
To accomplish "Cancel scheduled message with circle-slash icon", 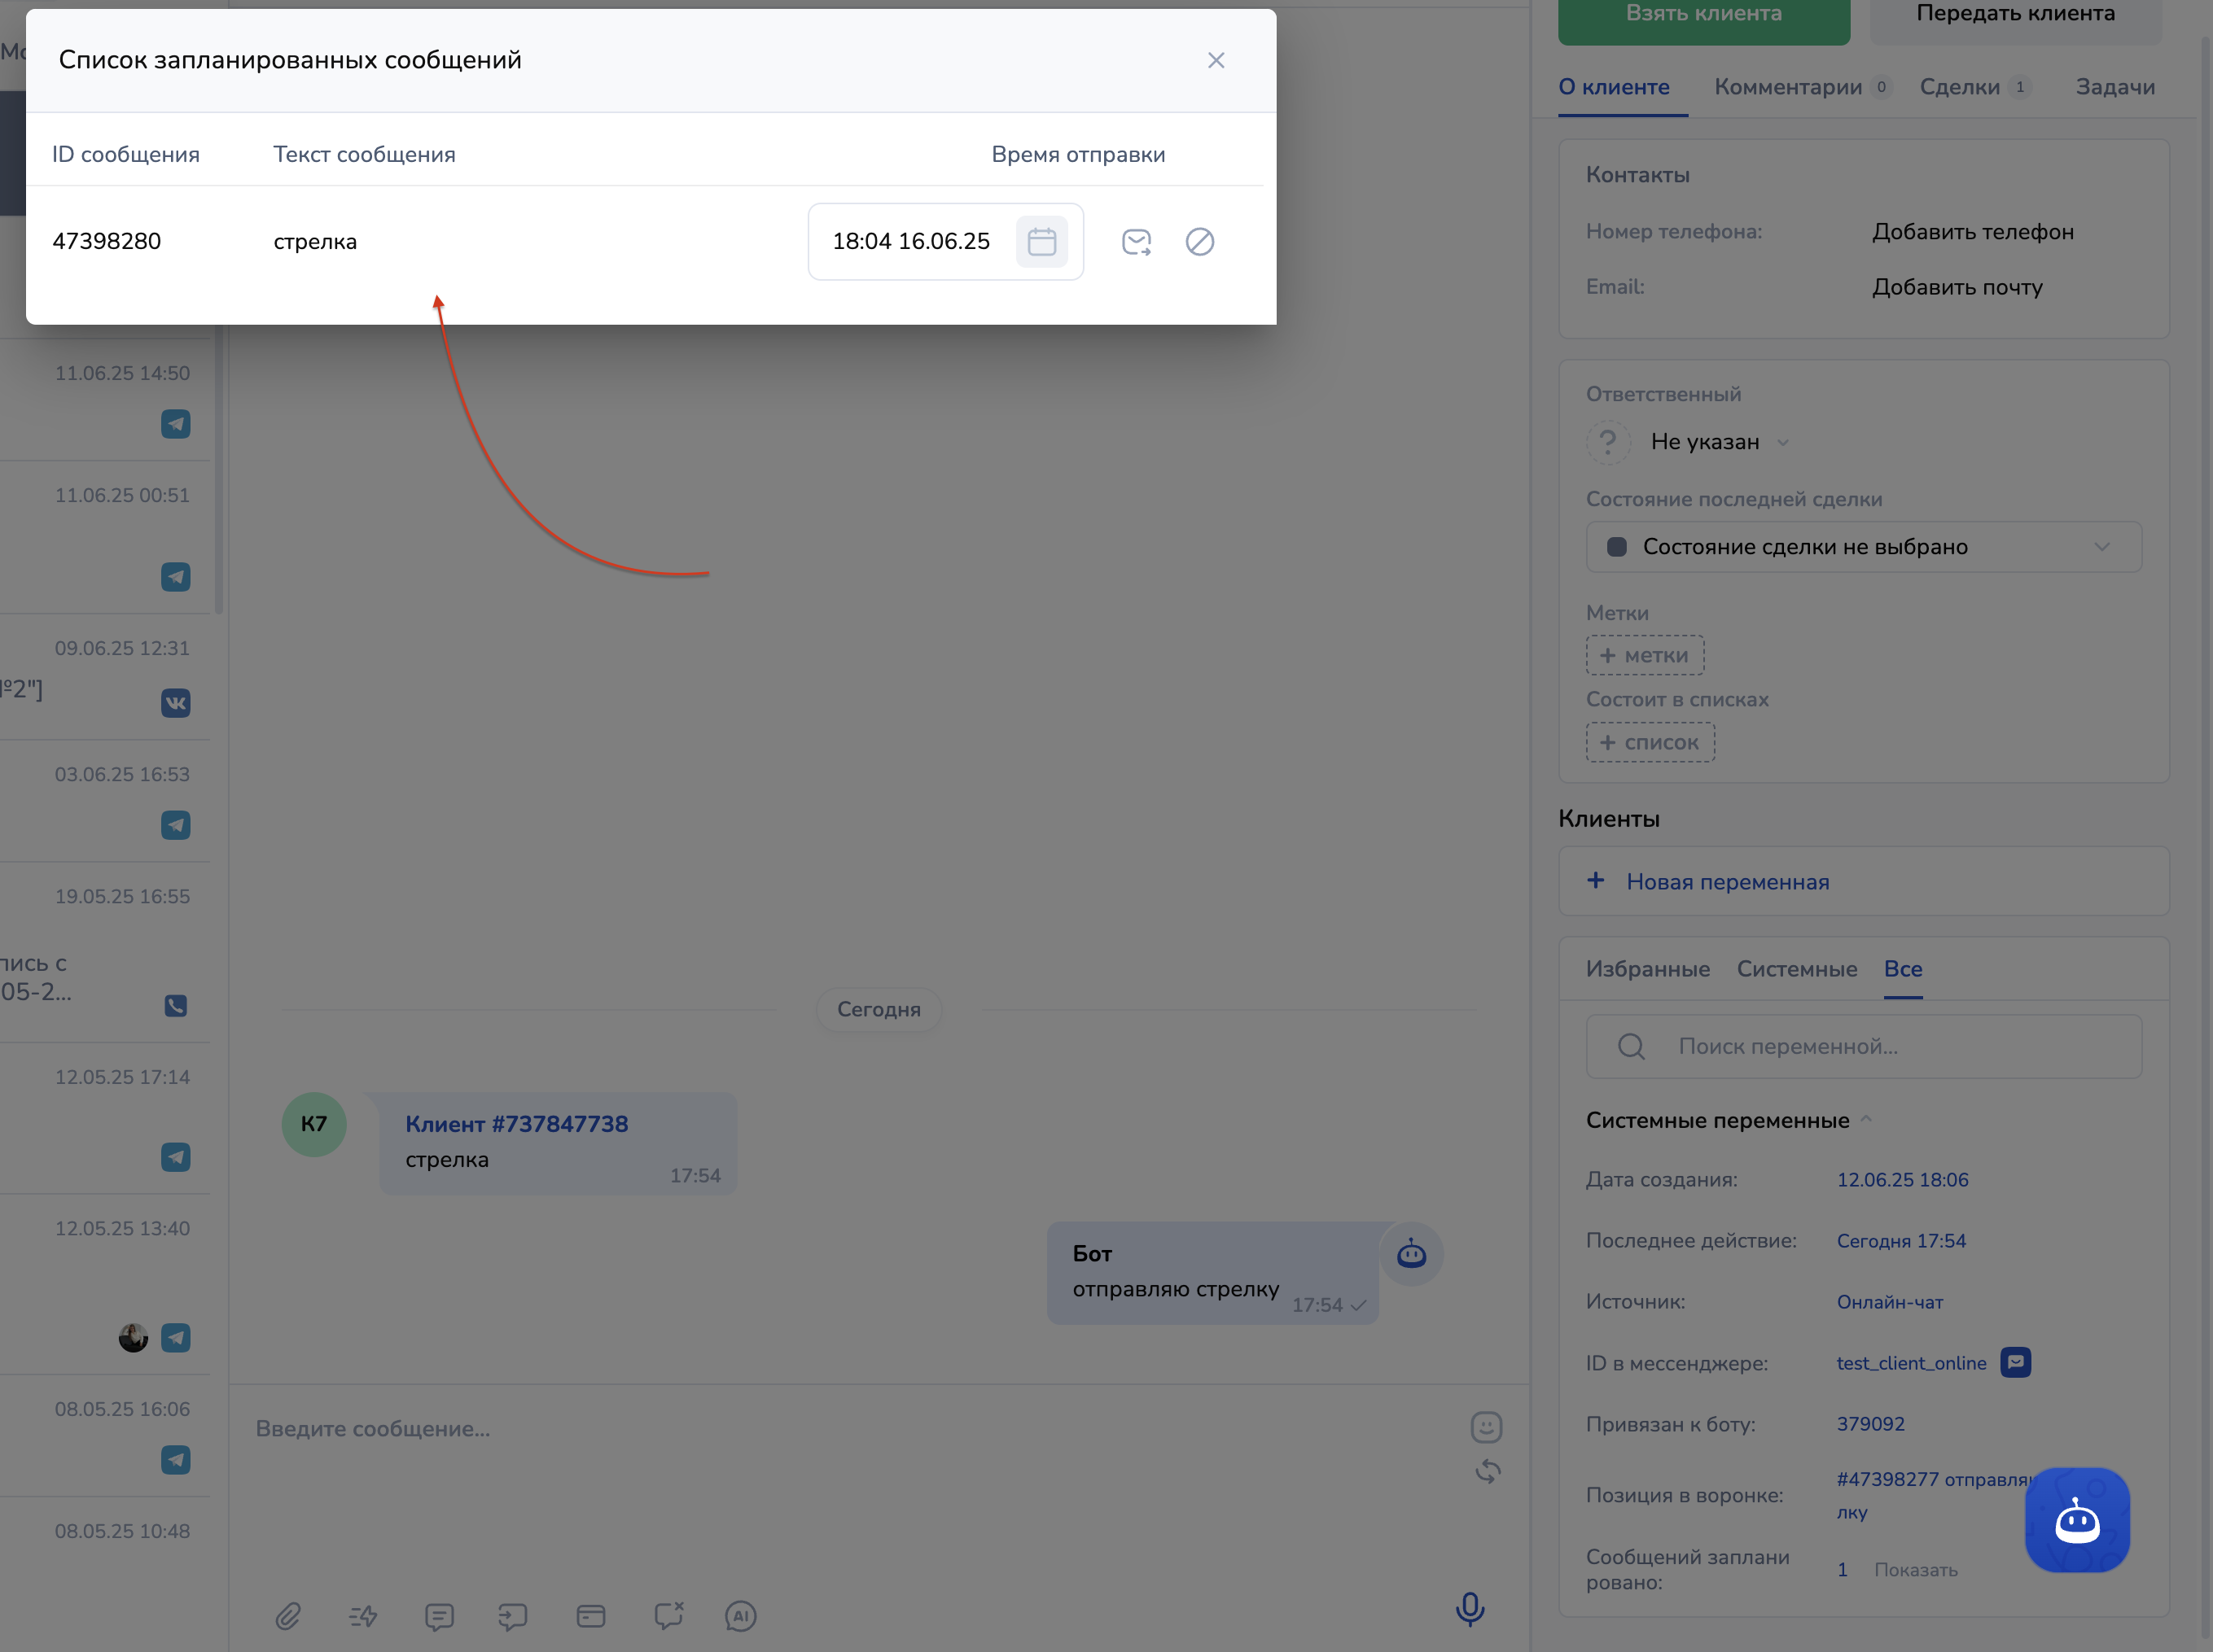I will [x=1199, y=242].
